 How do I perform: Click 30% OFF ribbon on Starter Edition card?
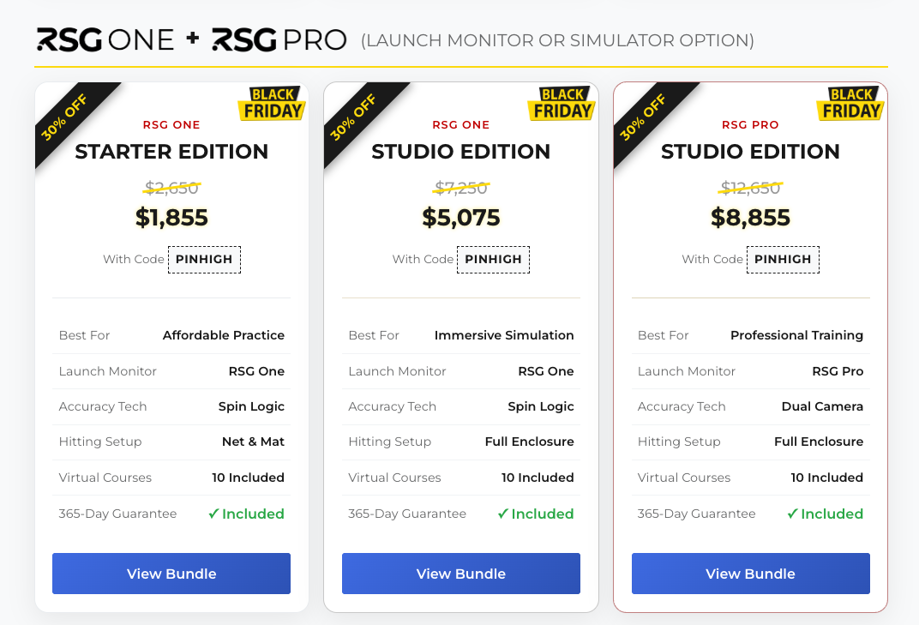click(66, 116)
